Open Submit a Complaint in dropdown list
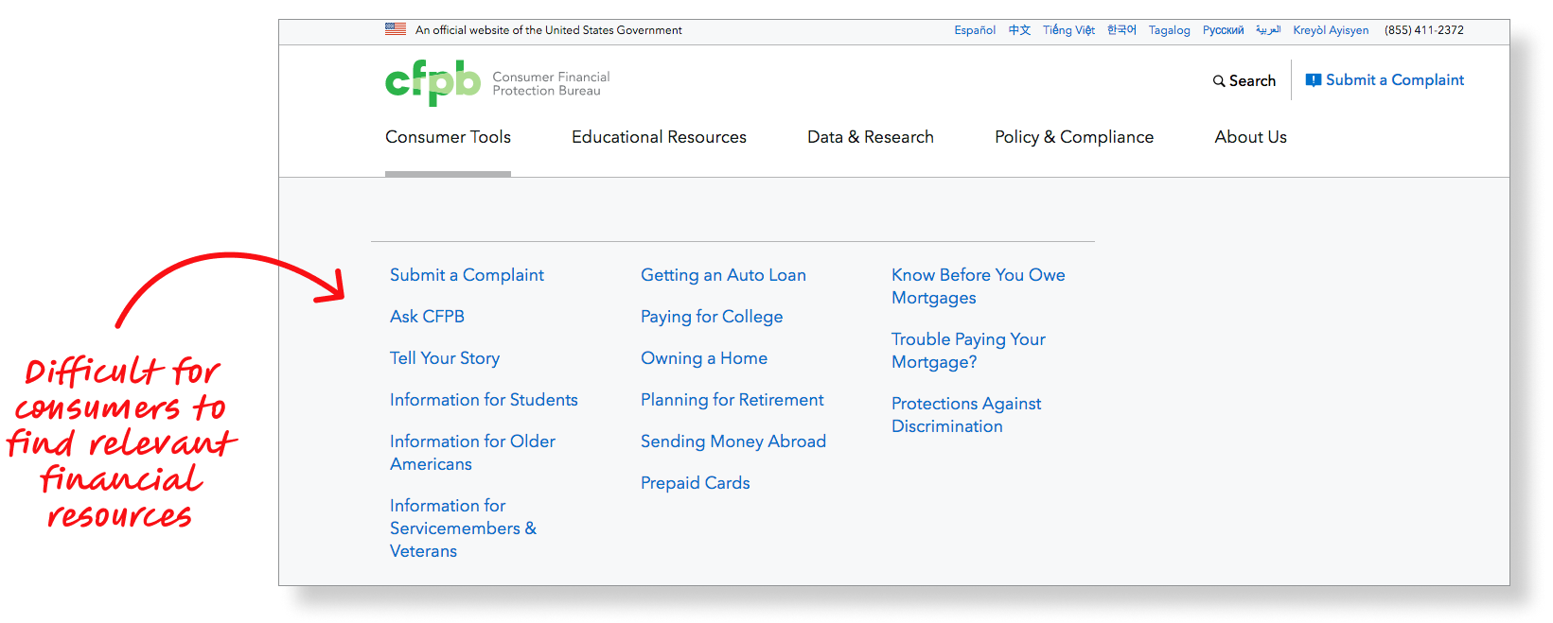Screen dimensions: 1553x623 [x=467, y=275]
